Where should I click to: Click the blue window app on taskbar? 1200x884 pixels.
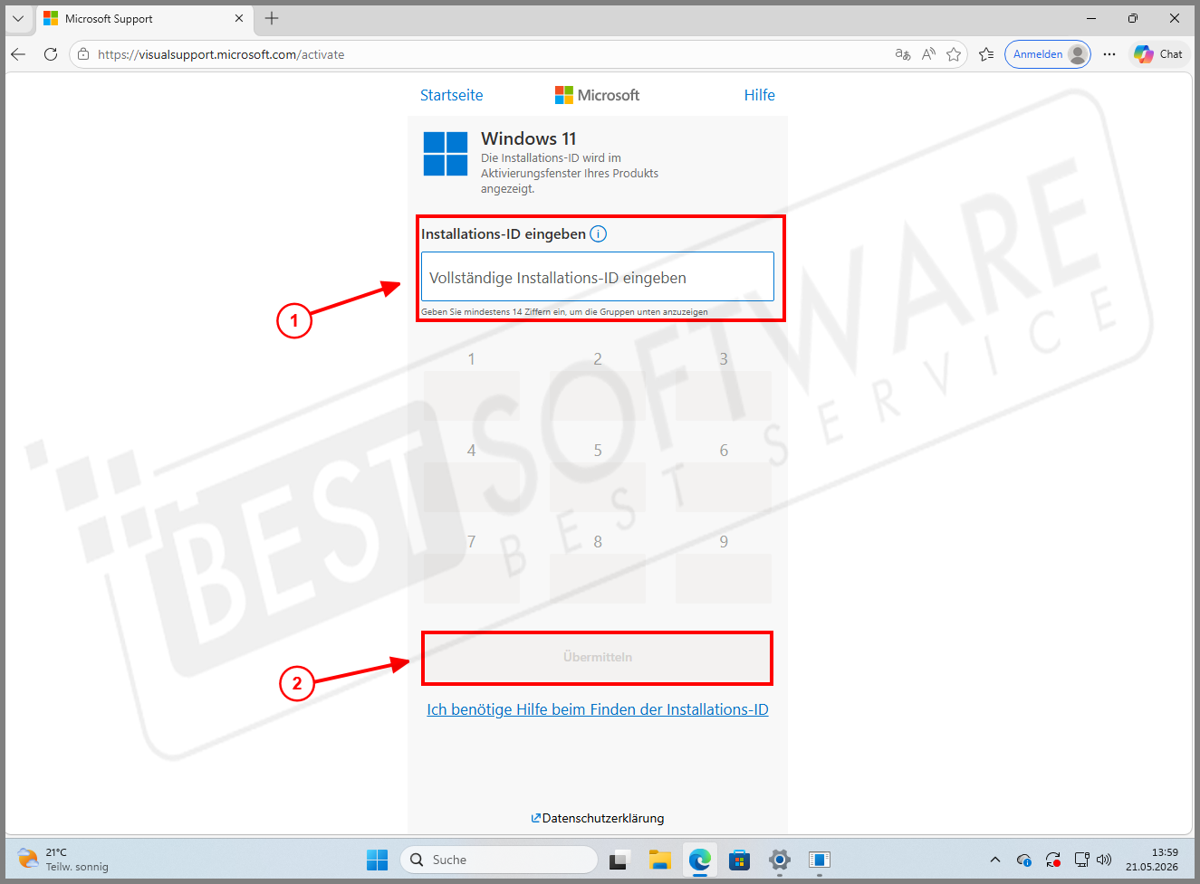pos(820,860)
